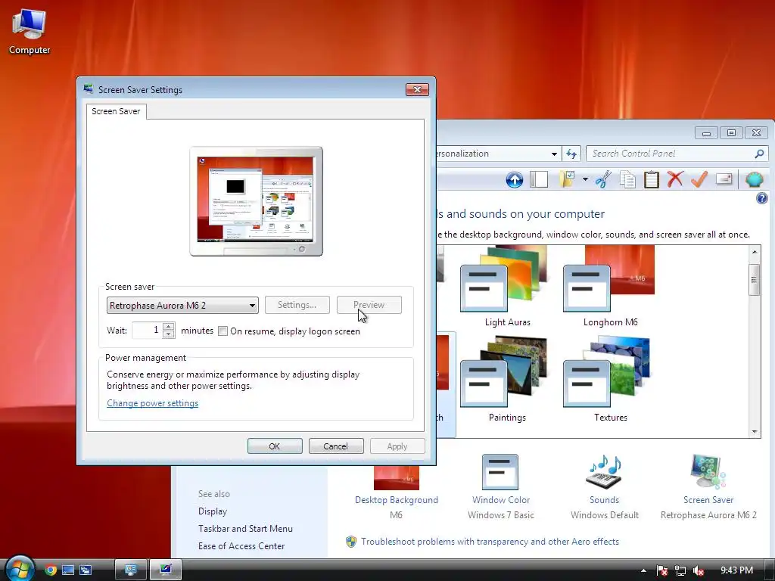775x581 pixels.
Task: Select the Longhorn M6 theme
Action: [611, 287]
